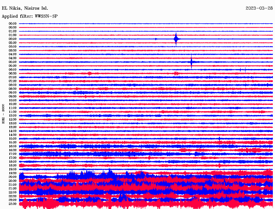The width and height of the screenshot is (275, 209).
Task: Select the "01:00" time label
Action: [x=12, y=31]
